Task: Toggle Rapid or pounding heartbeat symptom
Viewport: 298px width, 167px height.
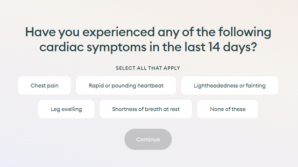Action: pyautogui.click(x=126, y=86)
